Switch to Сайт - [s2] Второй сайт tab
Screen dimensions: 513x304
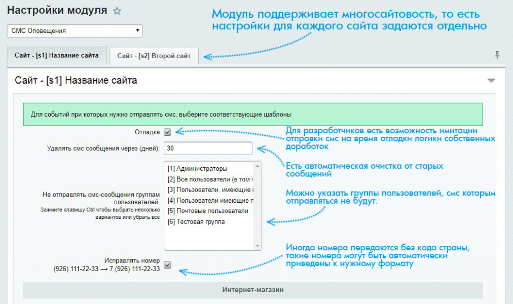[154, 56]
